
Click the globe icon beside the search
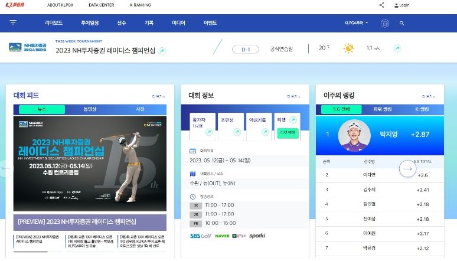(385, 23)
